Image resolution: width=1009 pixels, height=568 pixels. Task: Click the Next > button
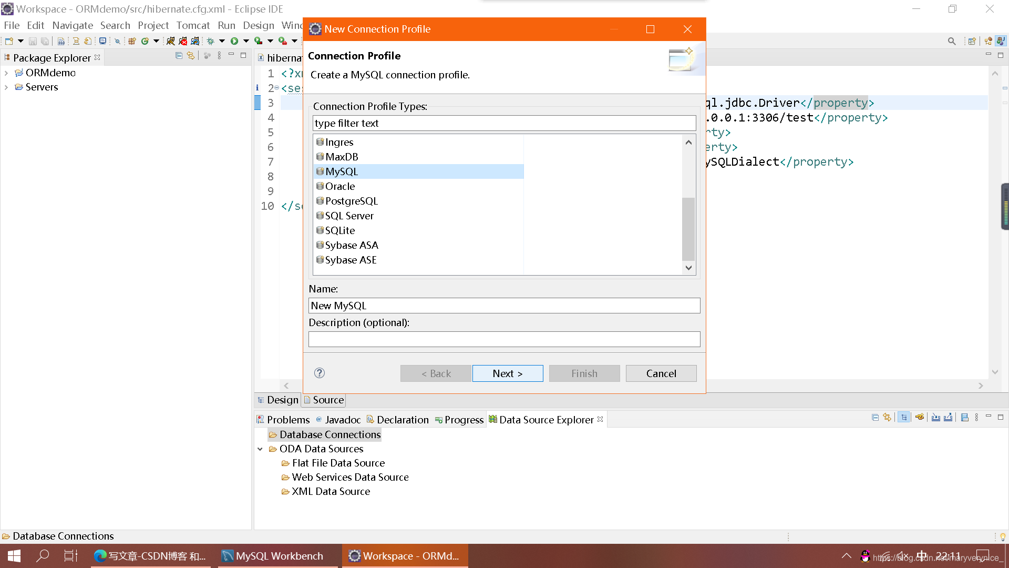click(508, 373)
